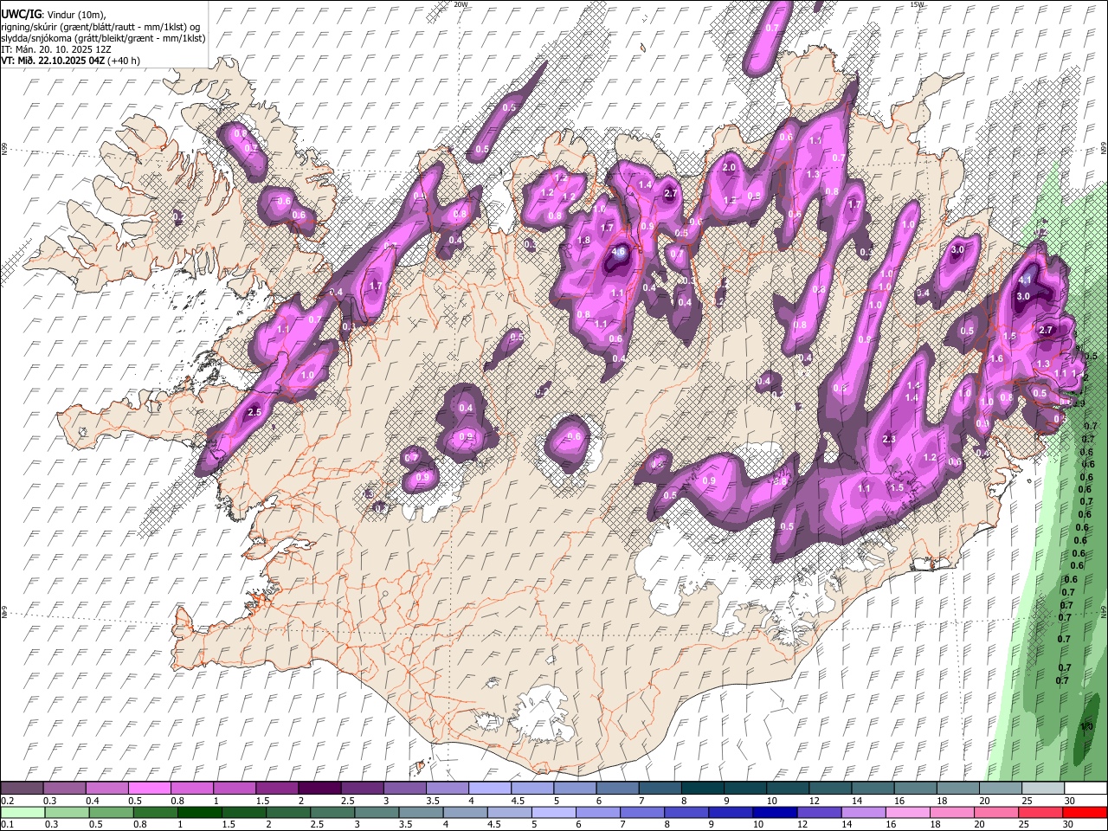The height and width of the screenshot is (831, 1108).
Task: Click the 12 label under the upper legend row
Action: (815, 801)
